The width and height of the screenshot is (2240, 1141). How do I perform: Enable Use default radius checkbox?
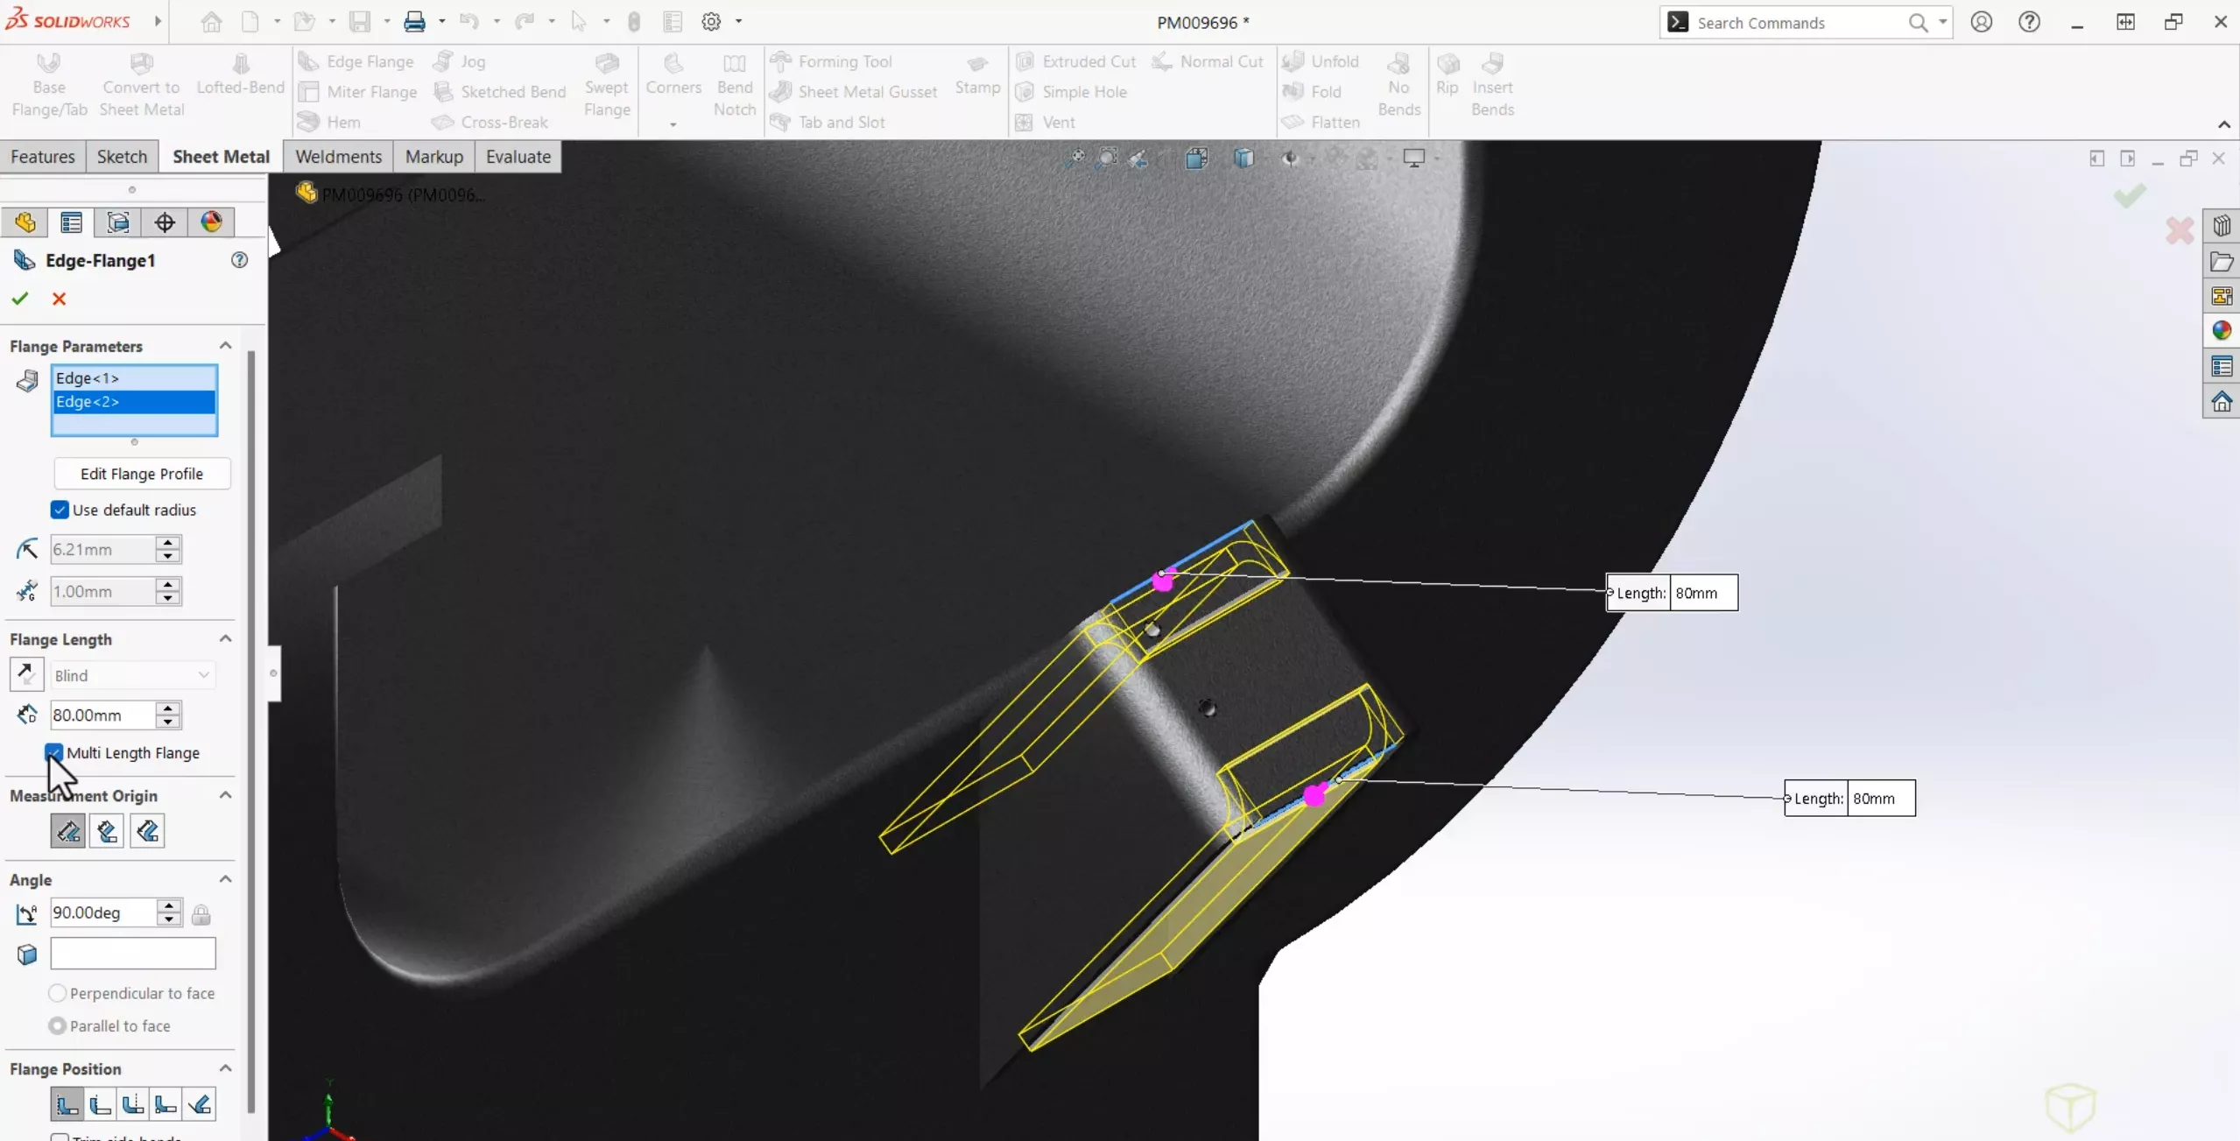click(58, 508)
